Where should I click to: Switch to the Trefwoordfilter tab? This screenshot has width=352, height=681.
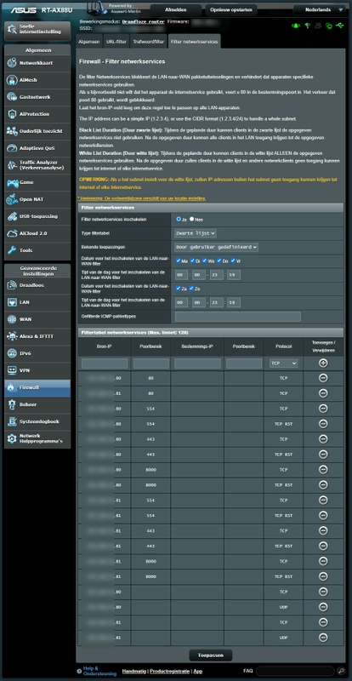click(149, 42)
